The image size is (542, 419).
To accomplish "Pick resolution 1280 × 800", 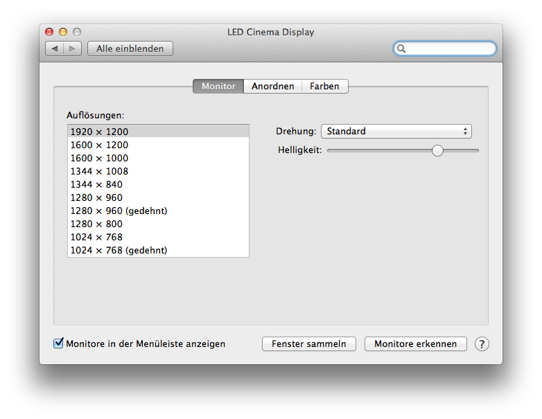I will (x=158, y=224).
